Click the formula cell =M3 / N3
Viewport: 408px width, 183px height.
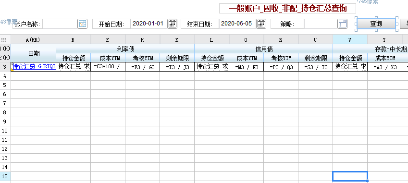247,67
